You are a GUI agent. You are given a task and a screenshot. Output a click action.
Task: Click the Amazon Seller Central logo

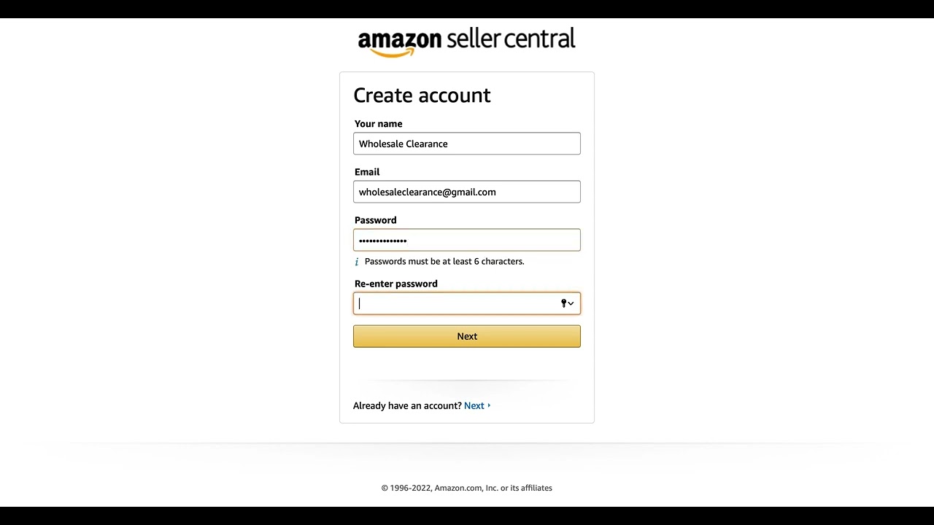pos(466,42)
